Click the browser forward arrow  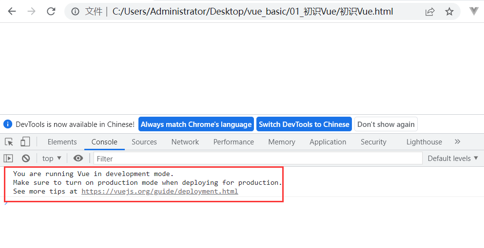[32, 11]
